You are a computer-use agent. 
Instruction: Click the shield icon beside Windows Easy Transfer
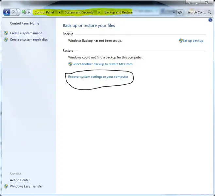pos(6,186)
